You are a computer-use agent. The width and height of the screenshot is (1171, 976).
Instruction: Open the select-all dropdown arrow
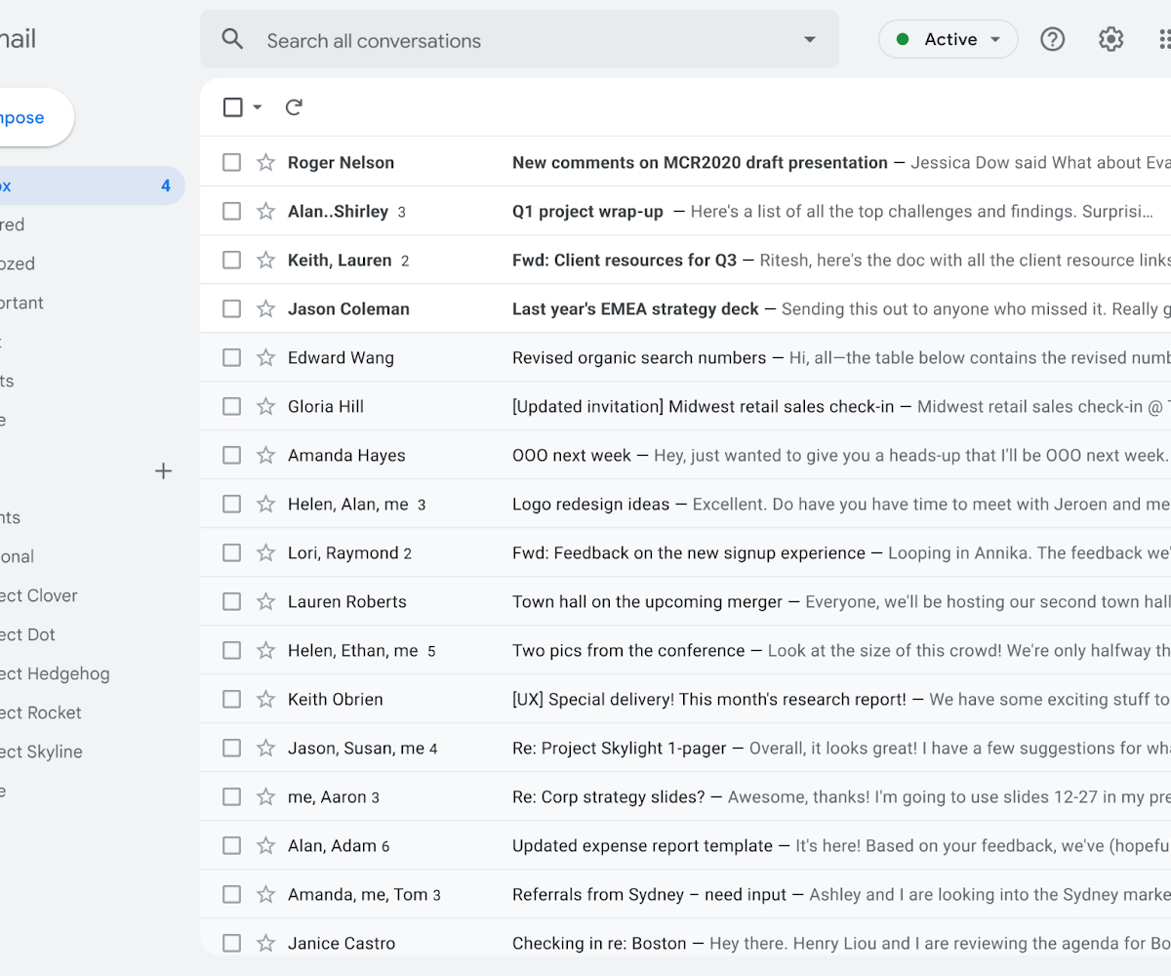258,107
